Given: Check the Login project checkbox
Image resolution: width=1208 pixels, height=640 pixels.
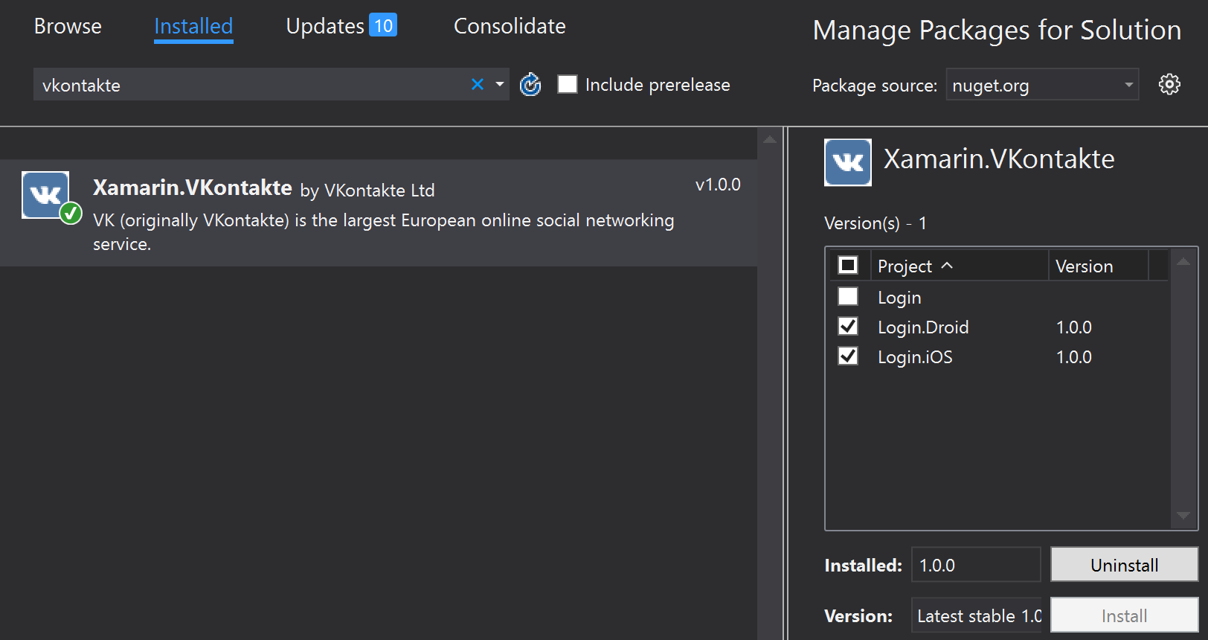Looking at the screenshot, I should (x=848, y=296).
